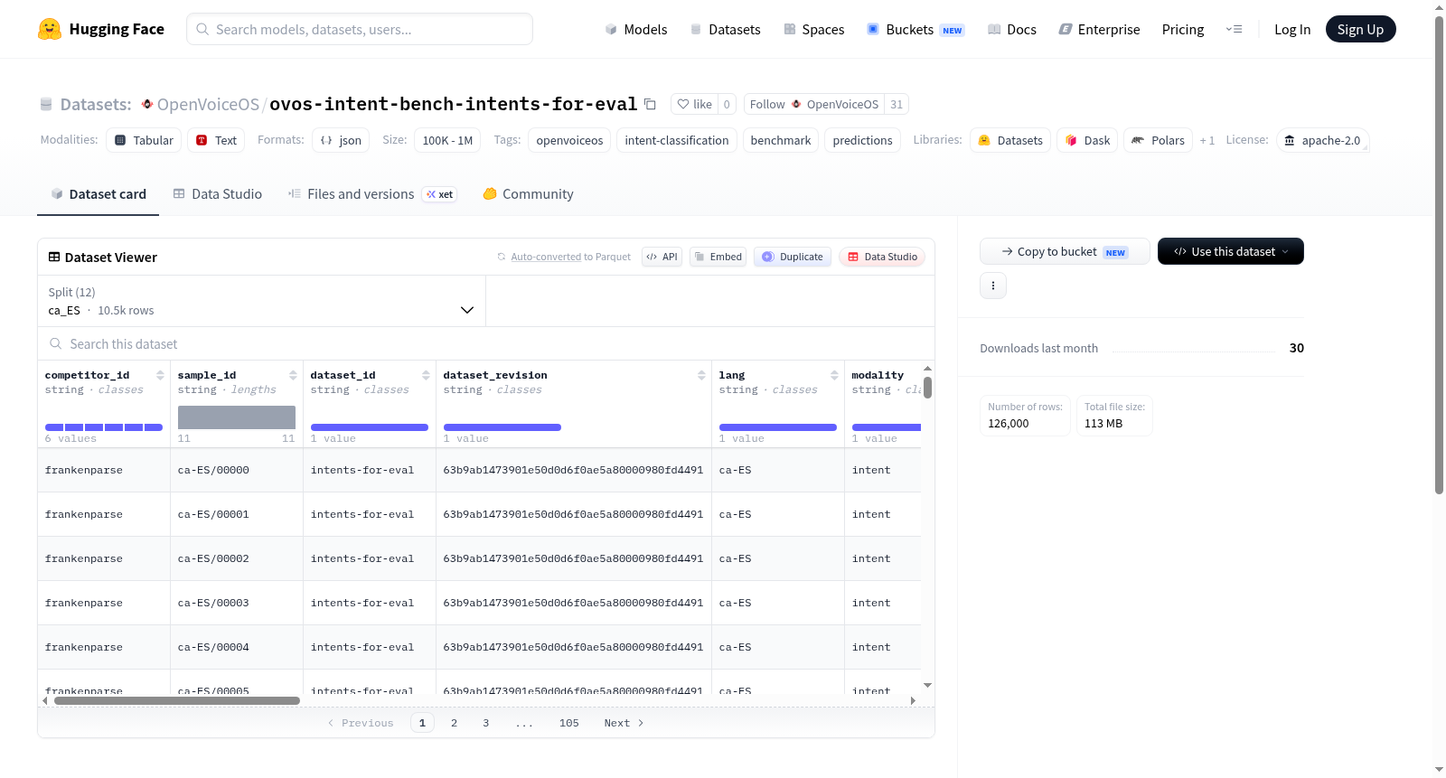The image size is (1446, 778).
Task: Click the benchmark tag
Action: [780, 140]
